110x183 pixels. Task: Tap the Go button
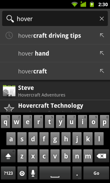(x=96, y=173)
